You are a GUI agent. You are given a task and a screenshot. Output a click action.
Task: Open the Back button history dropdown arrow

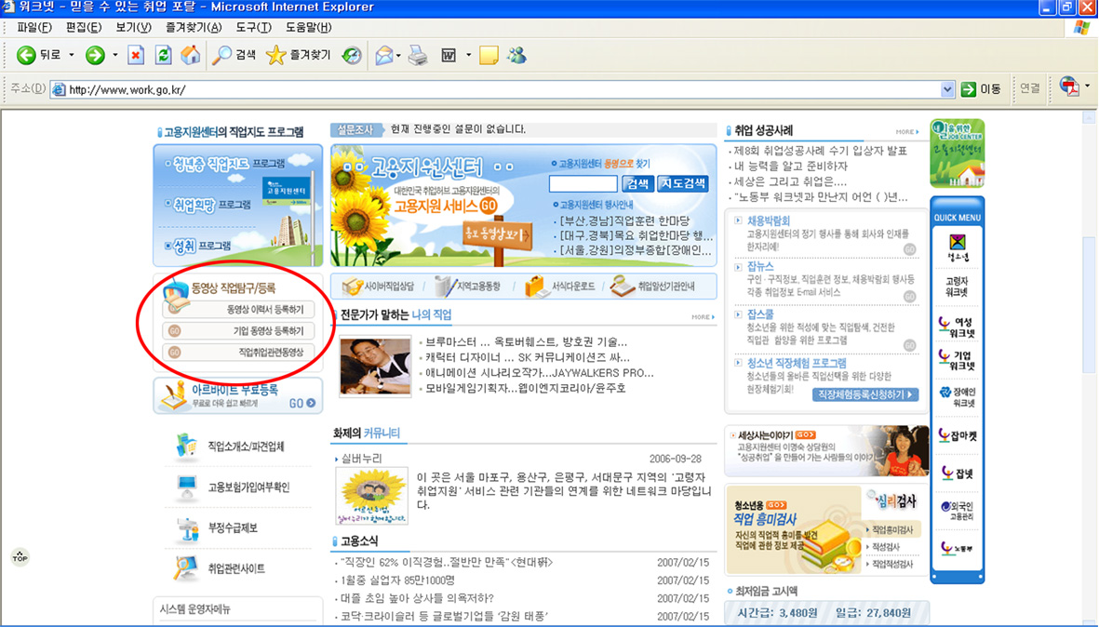tap(72, 56)
